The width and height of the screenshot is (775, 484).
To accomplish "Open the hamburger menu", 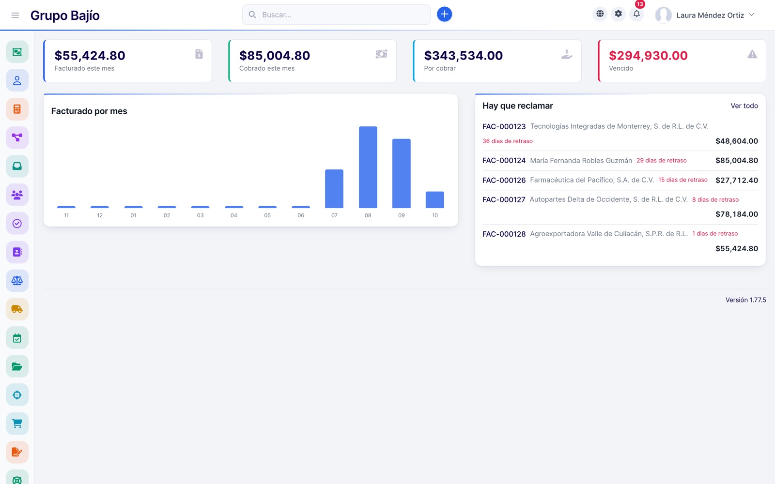I will pos(15,15).
